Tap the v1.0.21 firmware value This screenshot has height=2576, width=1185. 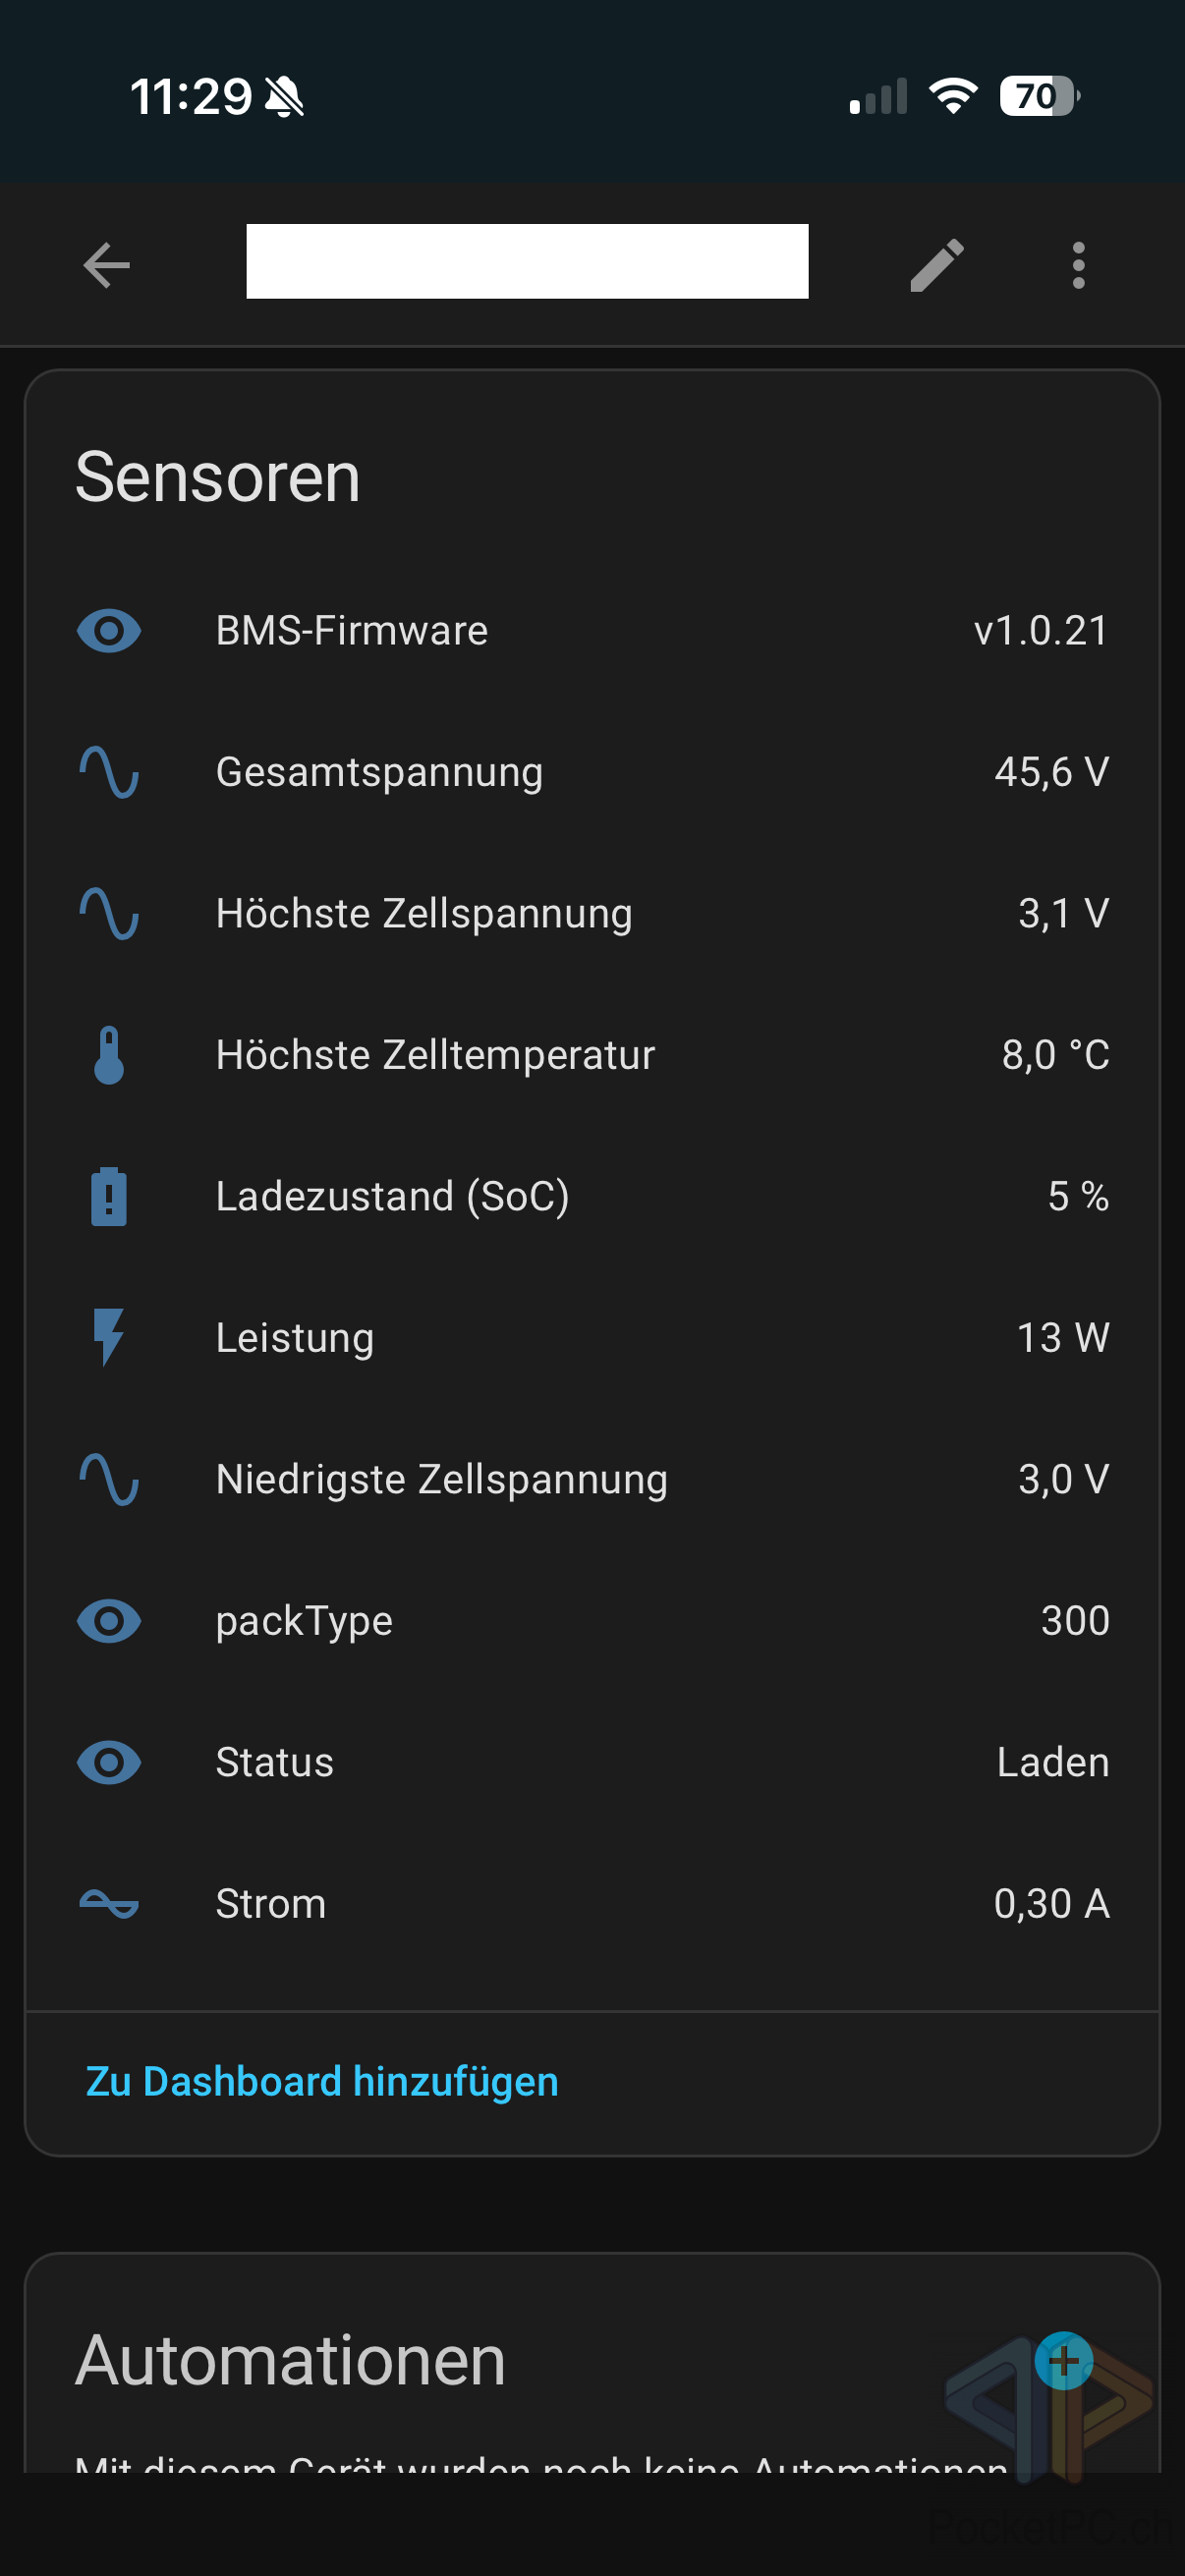click(1041, 631)
